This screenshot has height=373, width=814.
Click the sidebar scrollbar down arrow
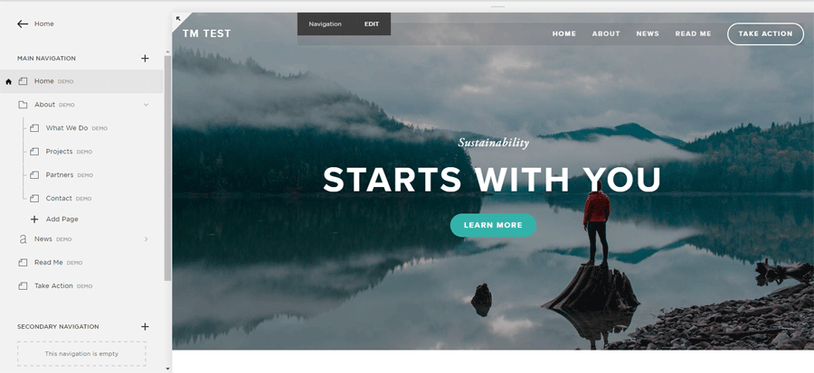[x=167, y=368]
